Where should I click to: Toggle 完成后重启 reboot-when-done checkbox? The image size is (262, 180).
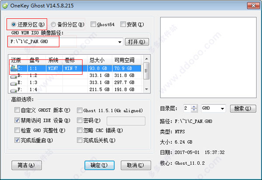(17, 140)
